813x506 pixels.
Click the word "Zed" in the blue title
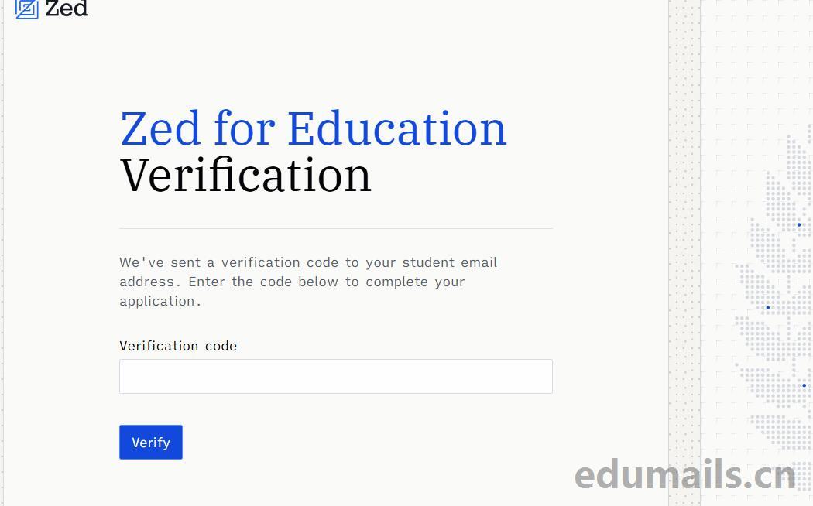(x=160, y=128)
